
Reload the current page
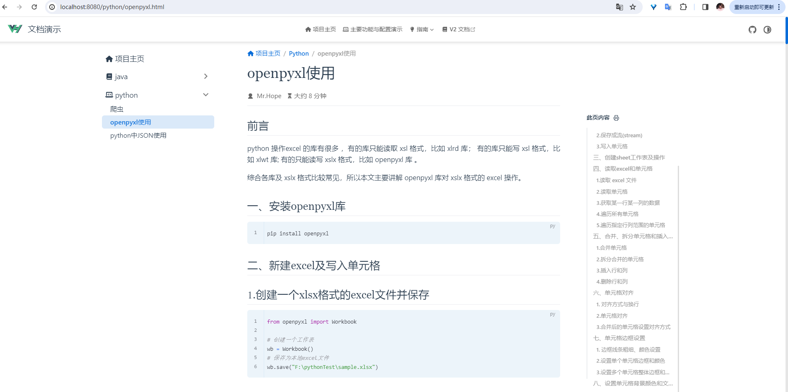point(34,7)
